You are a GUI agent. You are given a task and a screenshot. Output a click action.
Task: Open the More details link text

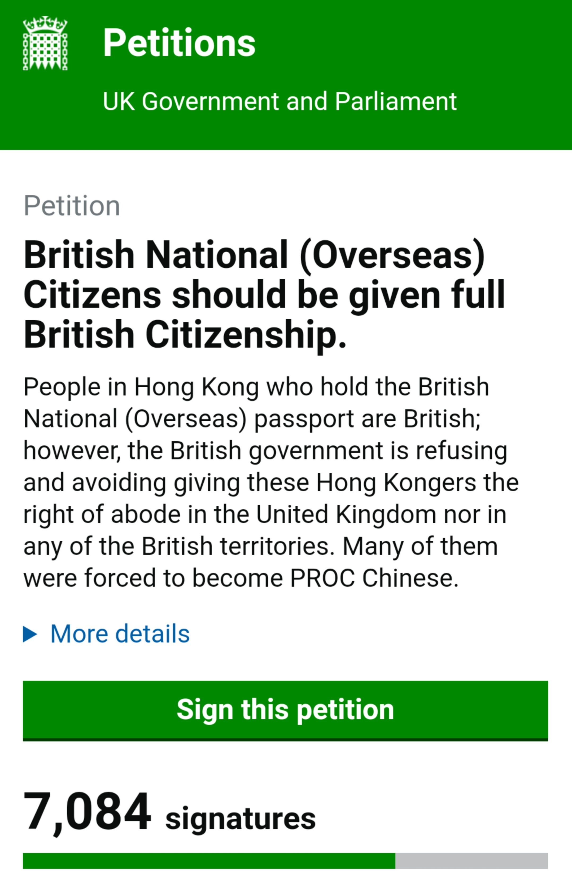tap(120, 633)
